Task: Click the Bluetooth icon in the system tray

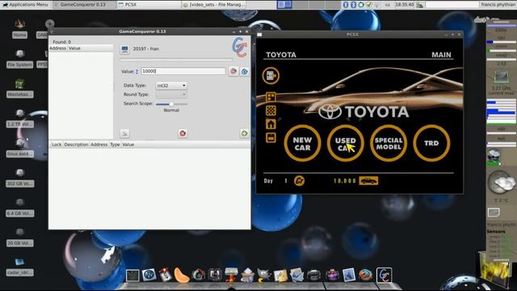Action: pos(346,5)
